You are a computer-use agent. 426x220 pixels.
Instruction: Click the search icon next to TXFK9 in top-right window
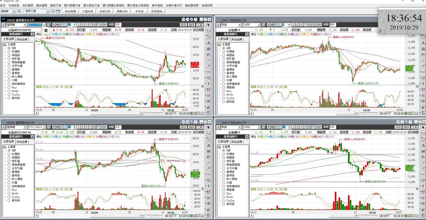264,25
